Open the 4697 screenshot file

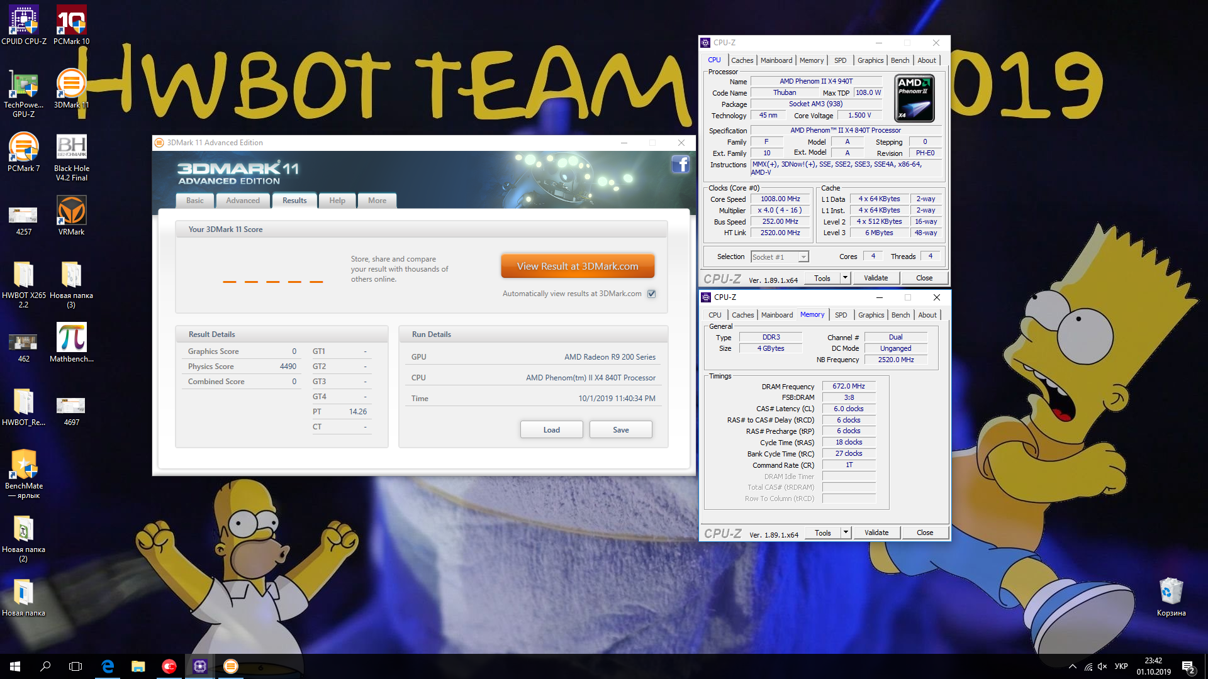point(71,411)
